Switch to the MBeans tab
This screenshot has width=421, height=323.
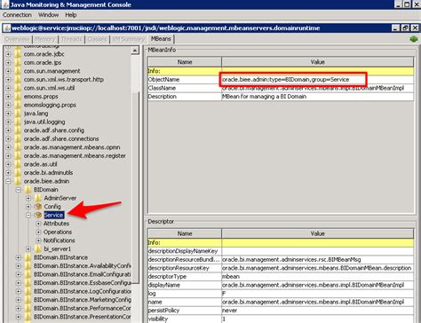tap(161, 39)
